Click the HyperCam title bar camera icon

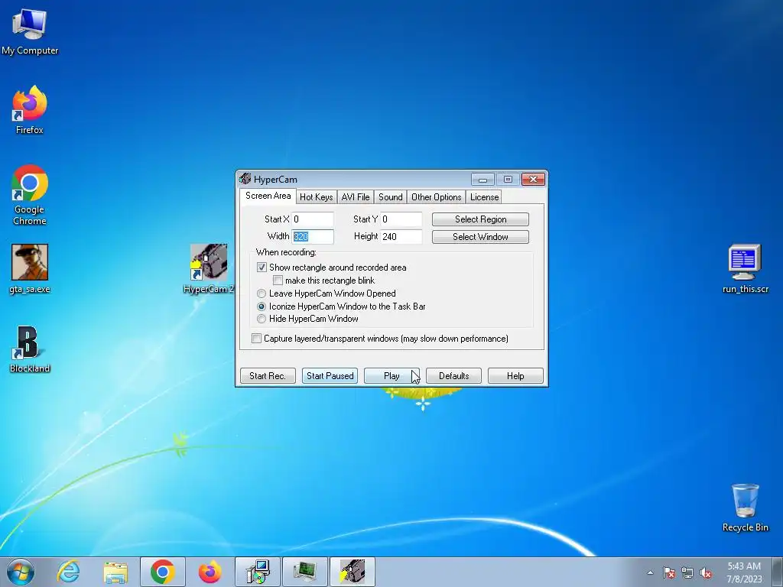coord(245,179)
